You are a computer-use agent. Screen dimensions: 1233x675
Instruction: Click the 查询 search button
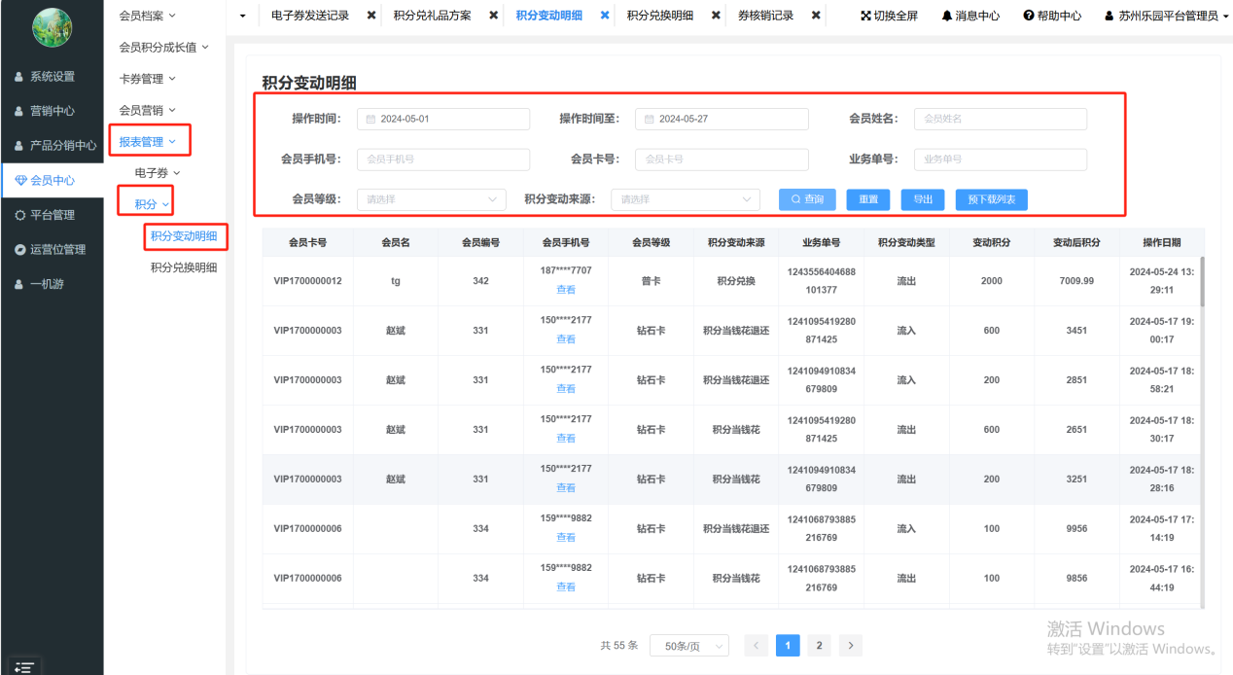806,199
